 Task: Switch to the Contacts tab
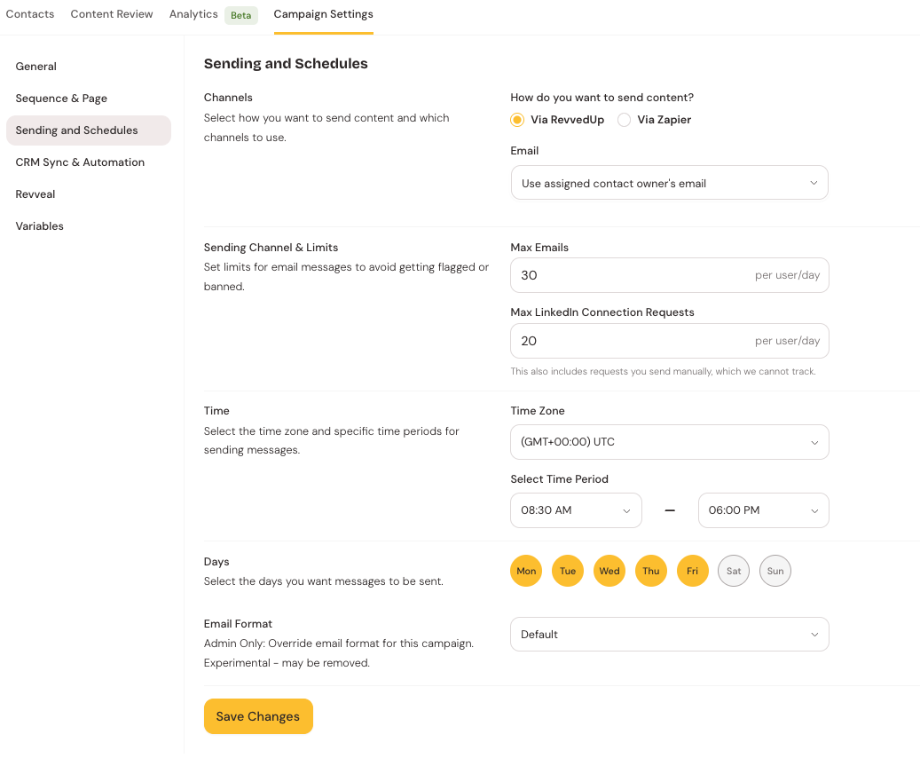30,14
